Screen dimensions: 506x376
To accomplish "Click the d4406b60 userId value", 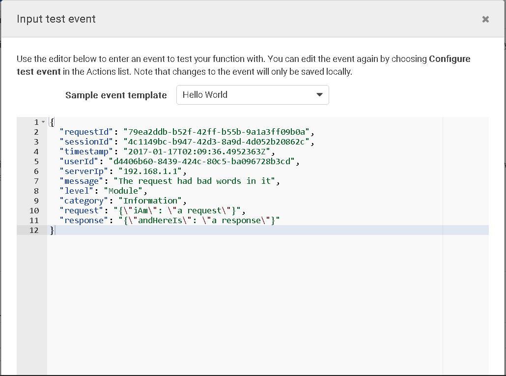I will click(x=202, y=161).
